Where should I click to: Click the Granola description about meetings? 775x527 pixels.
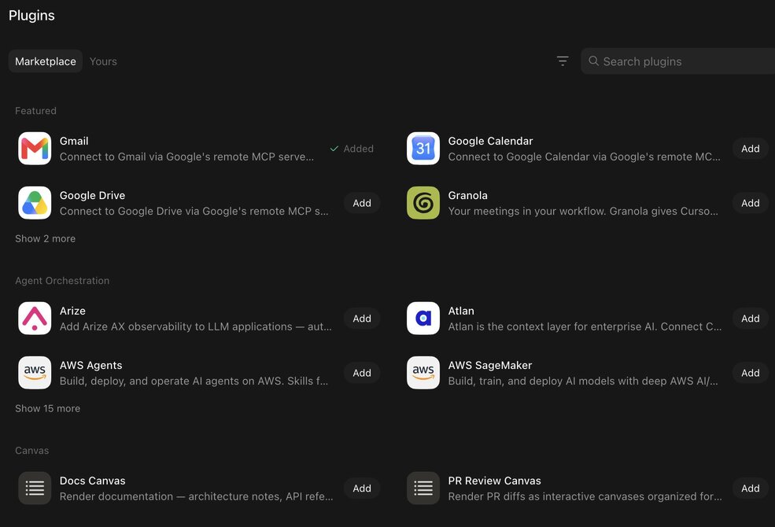coord(583,211)
